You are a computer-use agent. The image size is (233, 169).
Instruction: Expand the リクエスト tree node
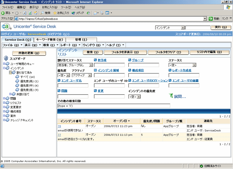(x=4, y=103)
